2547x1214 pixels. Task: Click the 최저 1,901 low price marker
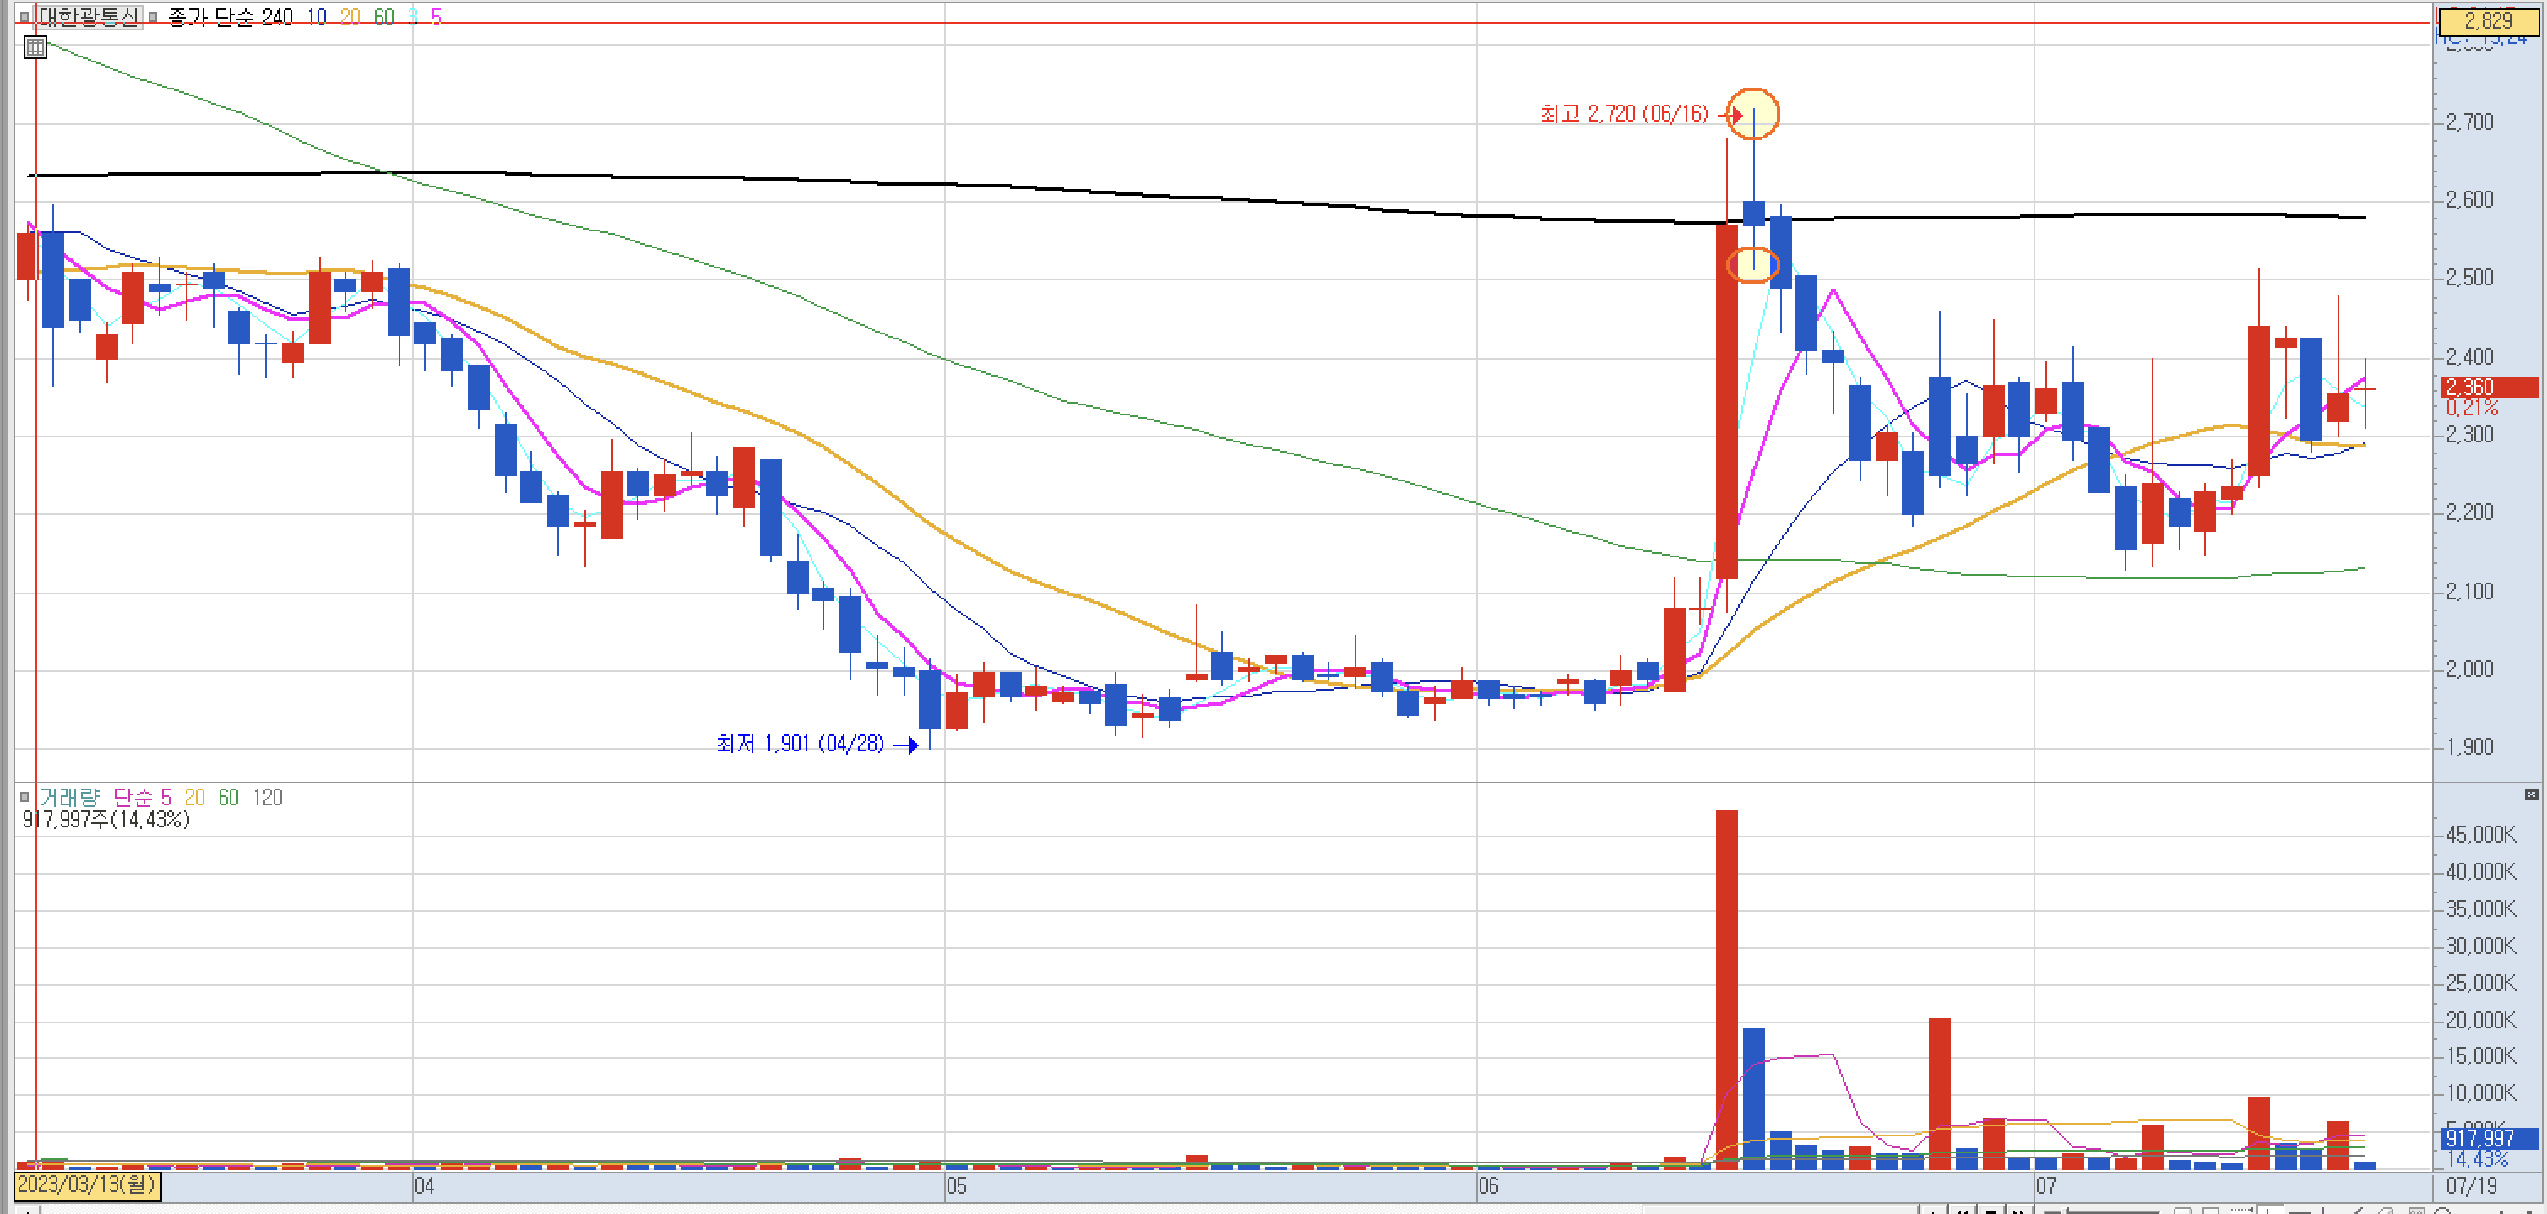pyautogui.click(x=799, y=744)
